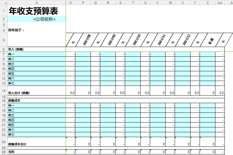Select the 收入 (销售) section heading cell
This screenshot has height=155, width=233.
coord(36,49)
